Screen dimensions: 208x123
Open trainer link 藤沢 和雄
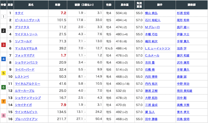click(183, 55)
